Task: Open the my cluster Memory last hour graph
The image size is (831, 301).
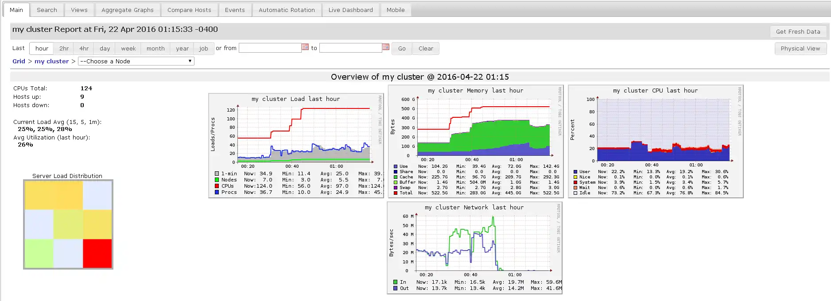Action: 476,141
